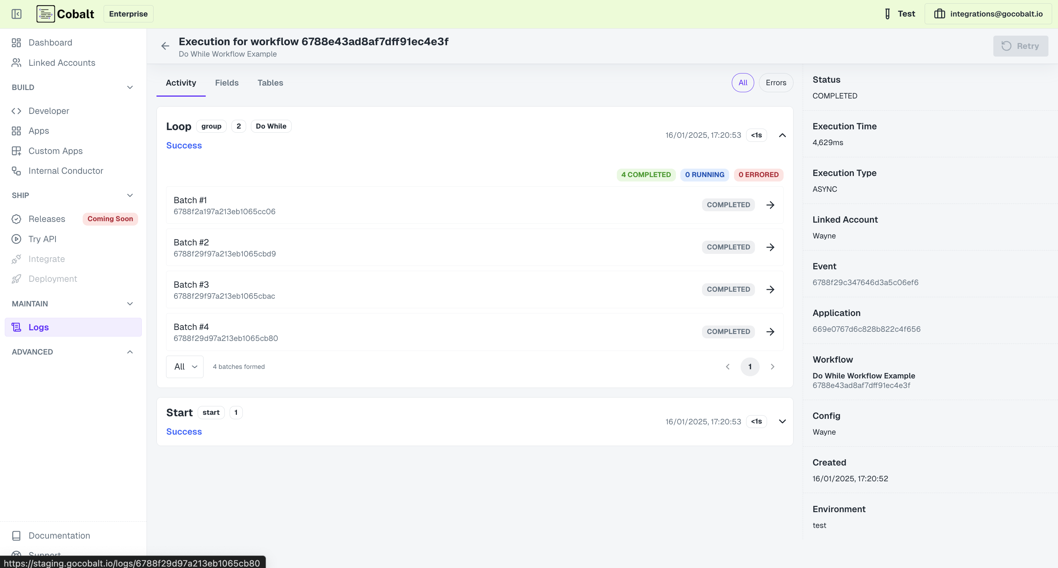Viewport: 1058px width, 568px height.
Task: Switch to the Fields tab
Action: pos(227,83)
